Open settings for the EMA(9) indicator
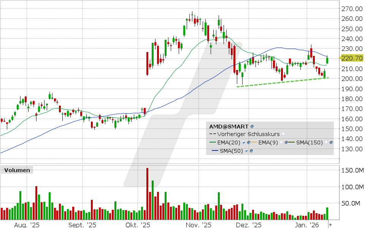 [286, 142]
